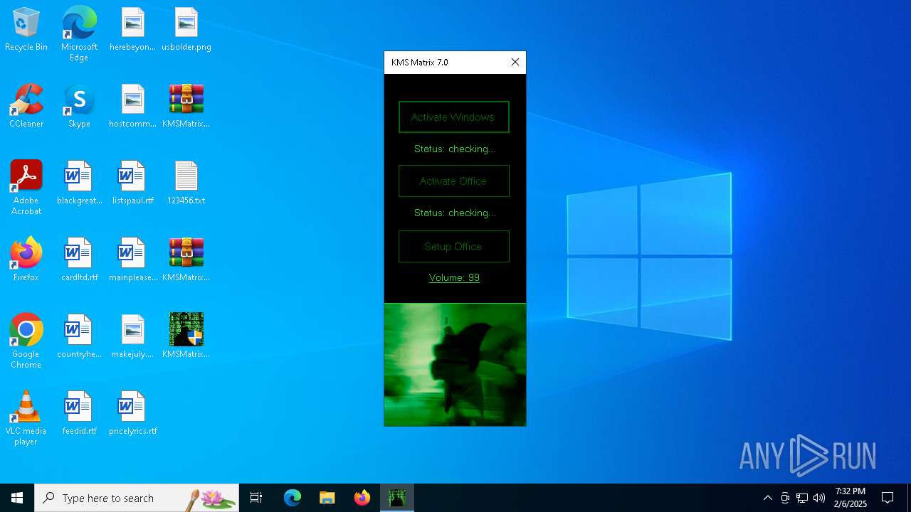
Task: Close the KMS Matrix 7.0 window
Action: (x=515, y=63)
